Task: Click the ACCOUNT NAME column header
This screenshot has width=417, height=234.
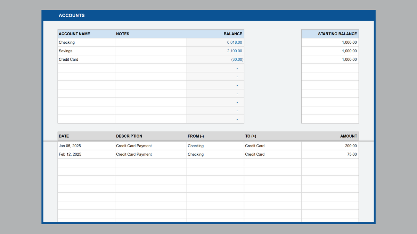Action: [x=86, y=34]
